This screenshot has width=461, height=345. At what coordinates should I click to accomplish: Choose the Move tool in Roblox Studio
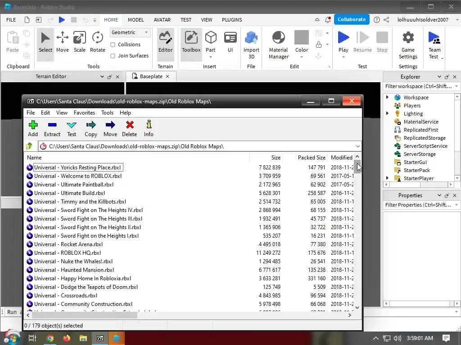click(62, 43)
